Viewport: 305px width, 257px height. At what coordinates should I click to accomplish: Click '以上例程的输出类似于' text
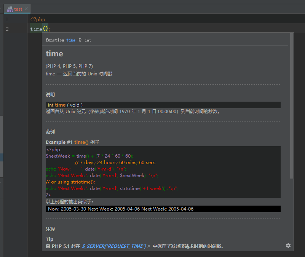pos(69,202)
